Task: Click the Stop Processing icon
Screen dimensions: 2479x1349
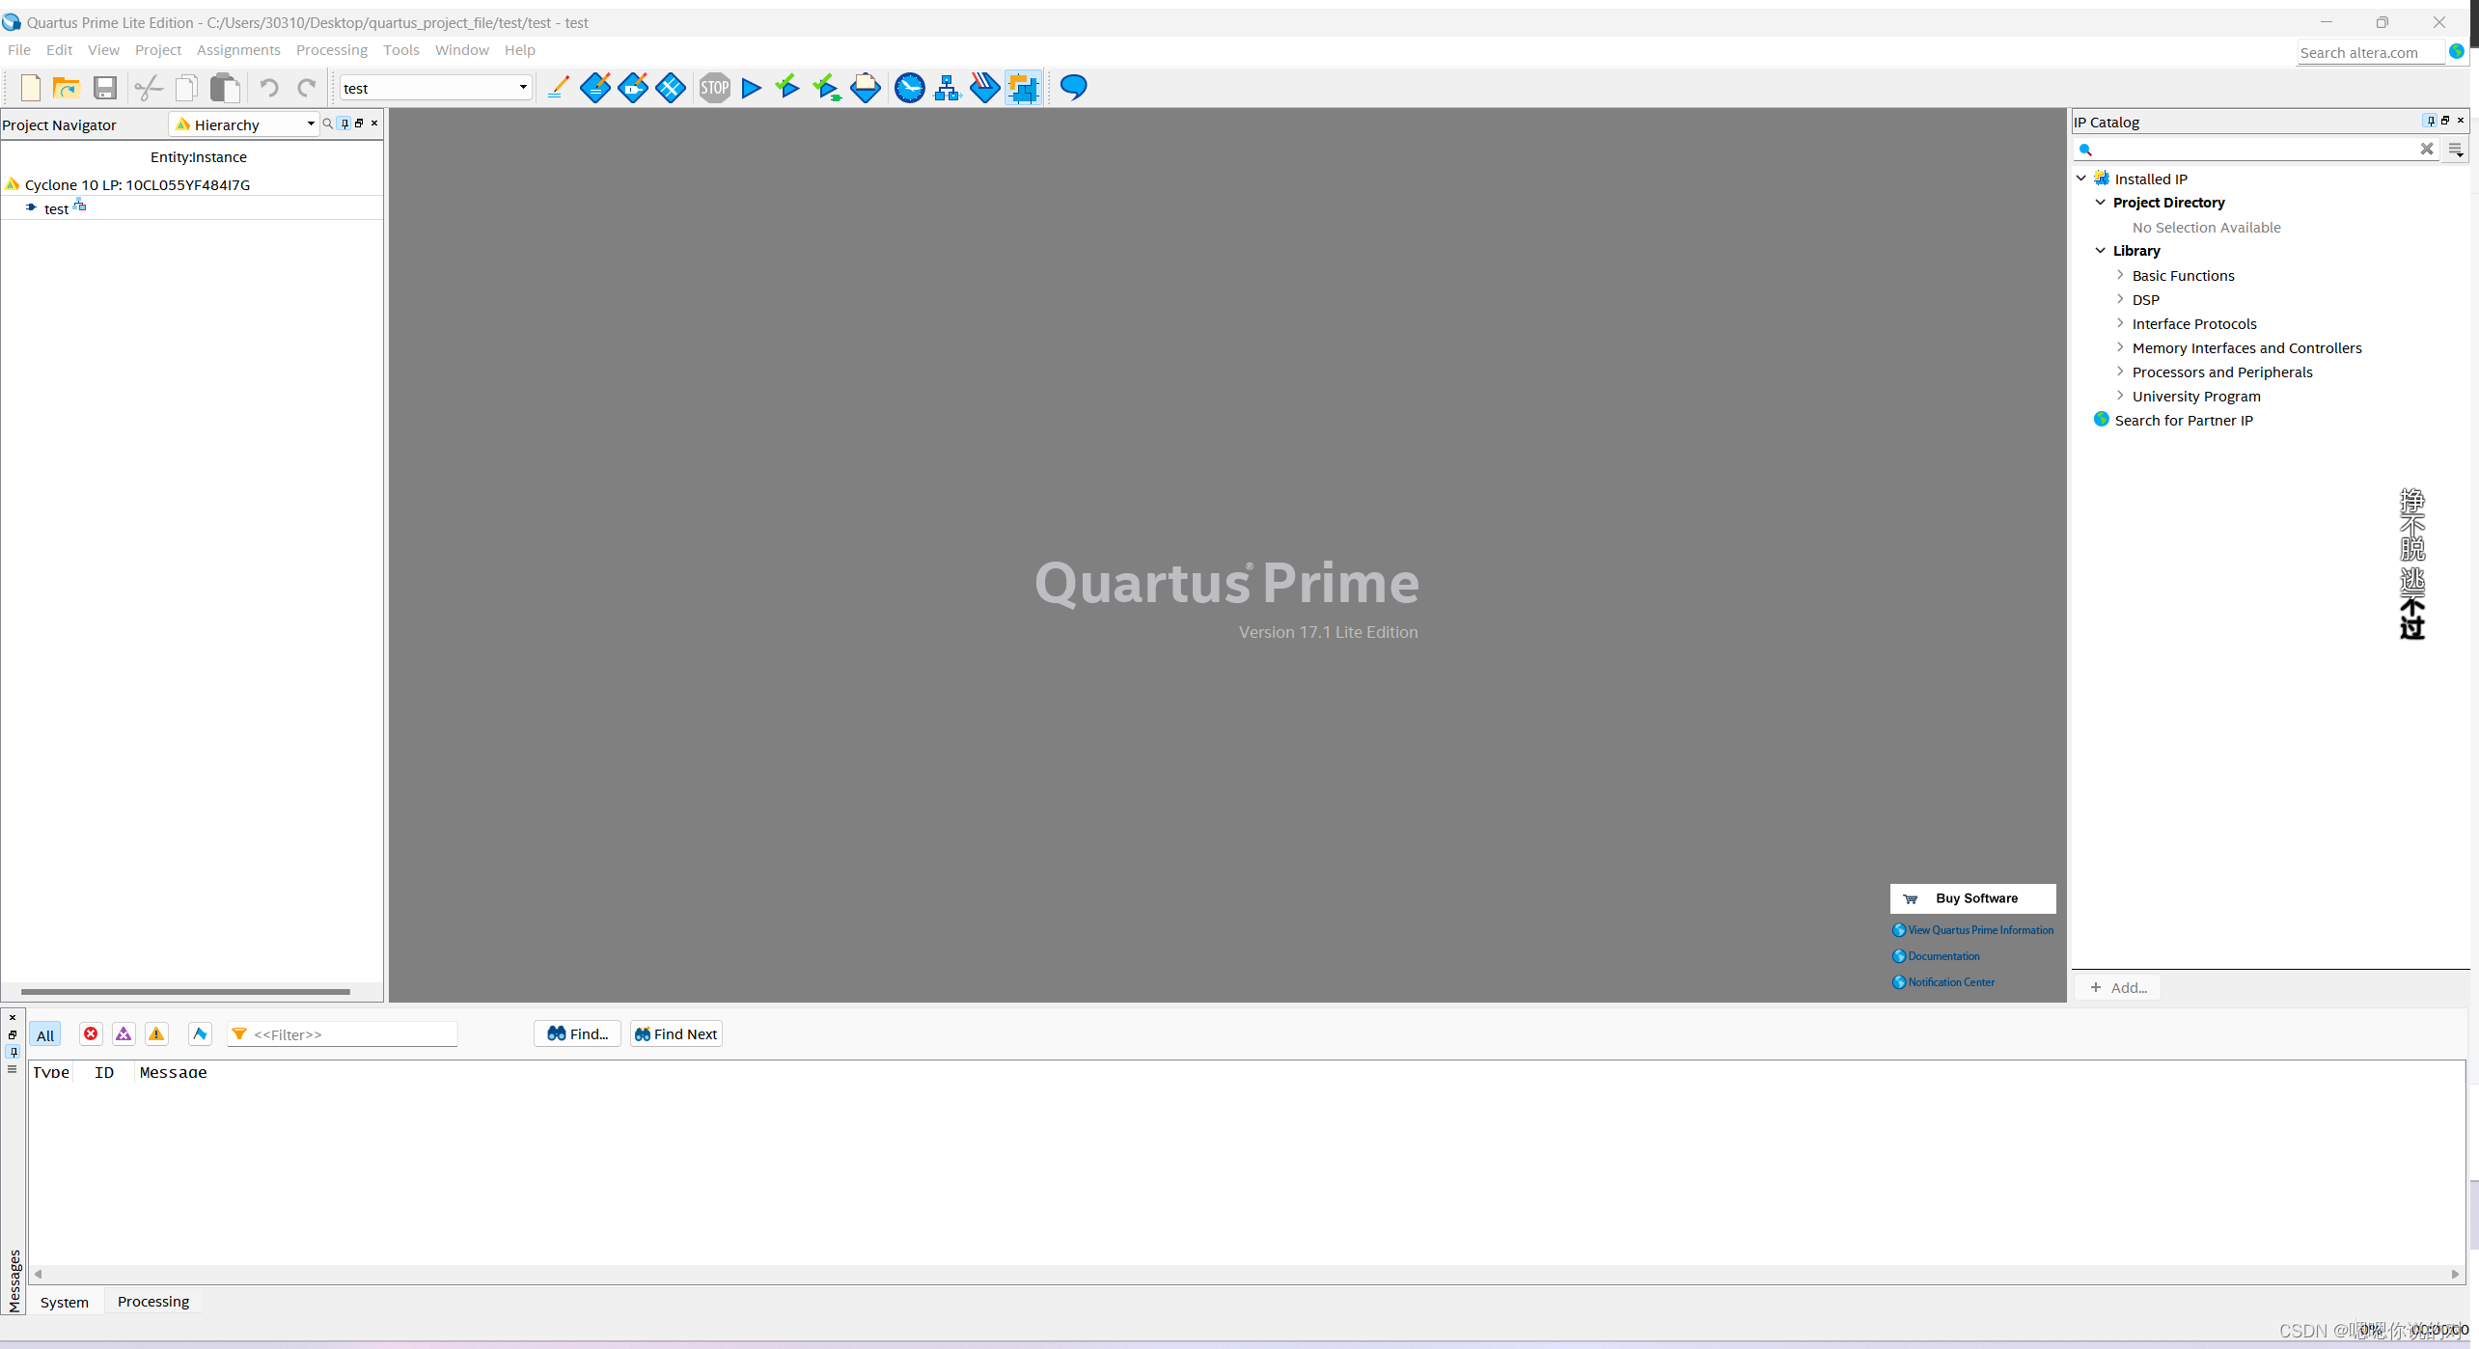Action: point(714,88)
